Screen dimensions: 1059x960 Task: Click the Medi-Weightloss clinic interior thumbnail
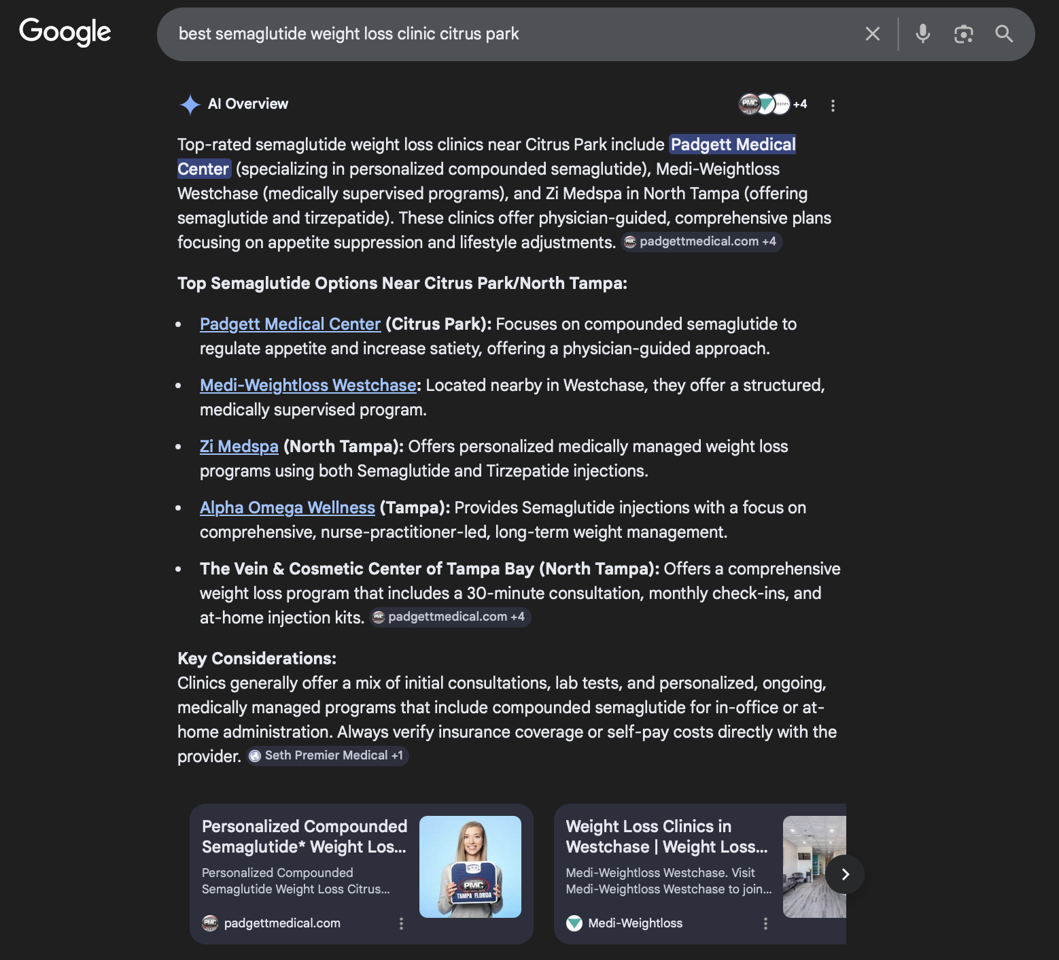pos(814,867)
